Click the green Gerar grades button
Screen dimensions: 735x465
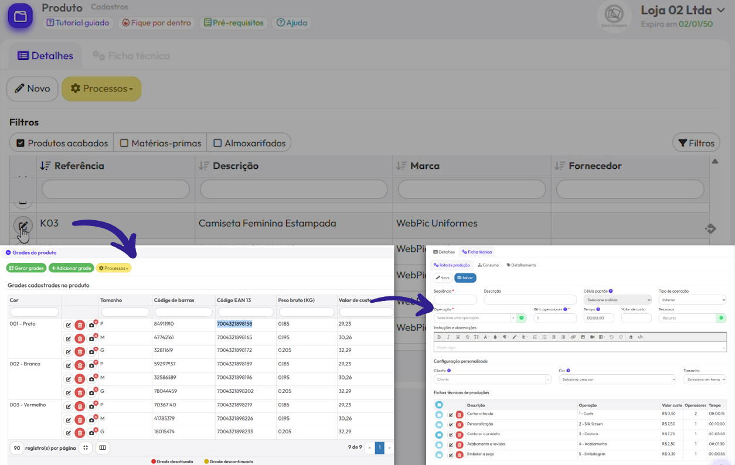[26, 268]
